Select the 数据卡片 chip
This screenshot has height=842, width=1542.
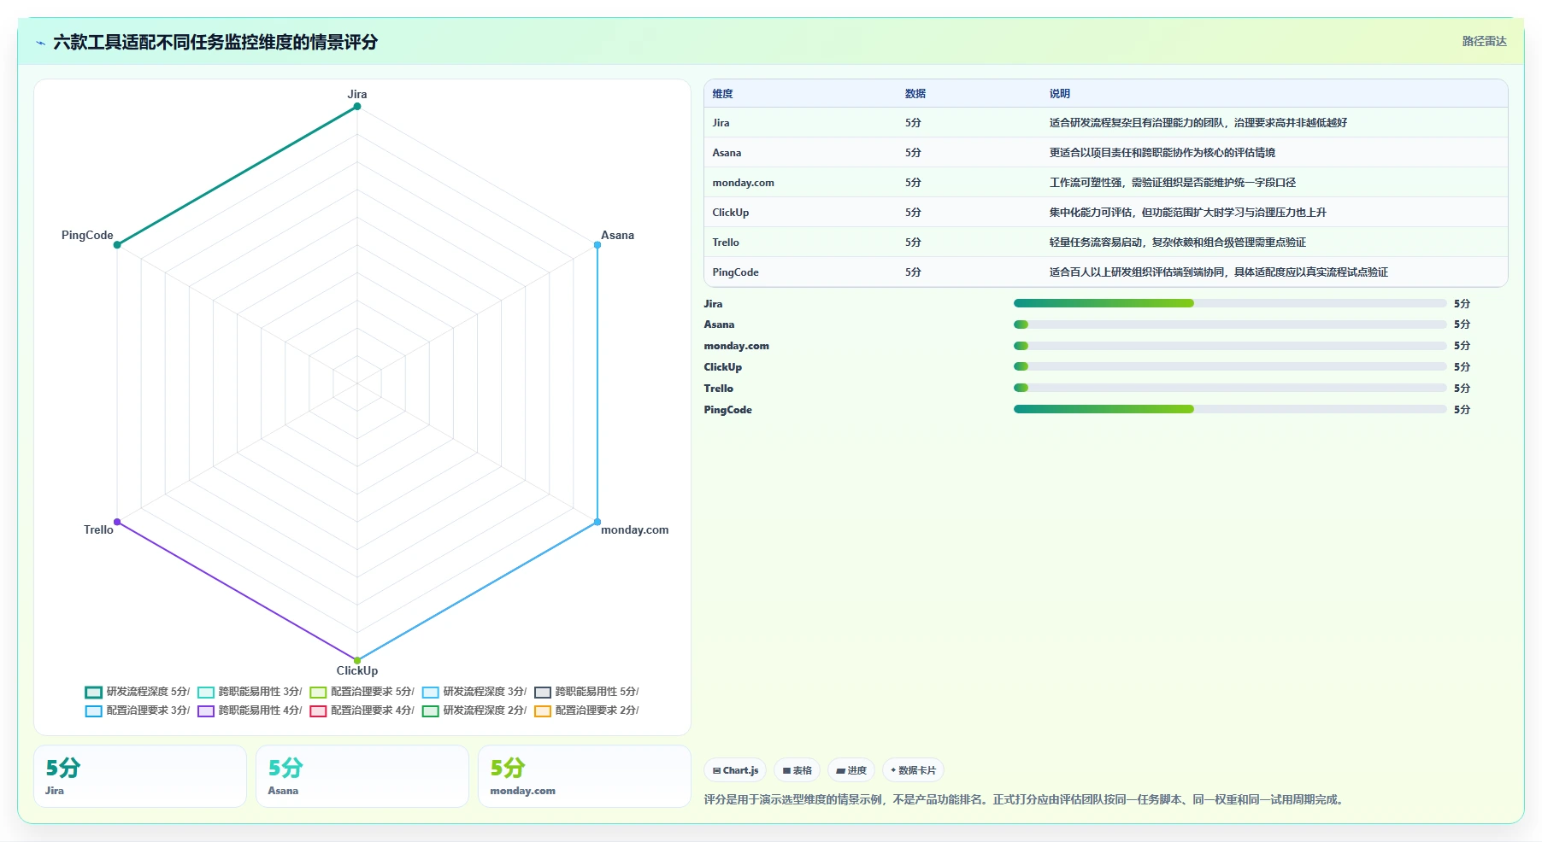click(913, 770)
